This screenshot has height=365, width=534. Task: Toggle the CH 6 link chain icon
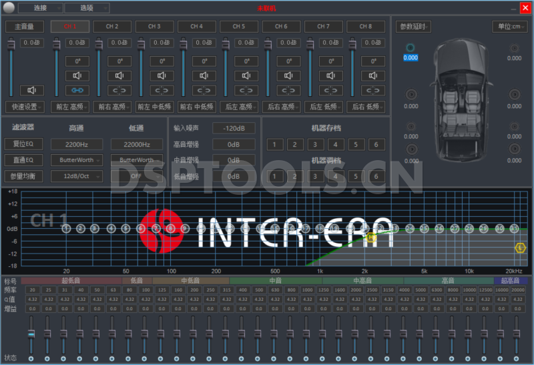(x=288, y=90)
